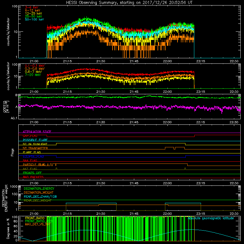Select the cyan 50-100 keV legend entry
The image size is (244, 244).
pos(34,20)
